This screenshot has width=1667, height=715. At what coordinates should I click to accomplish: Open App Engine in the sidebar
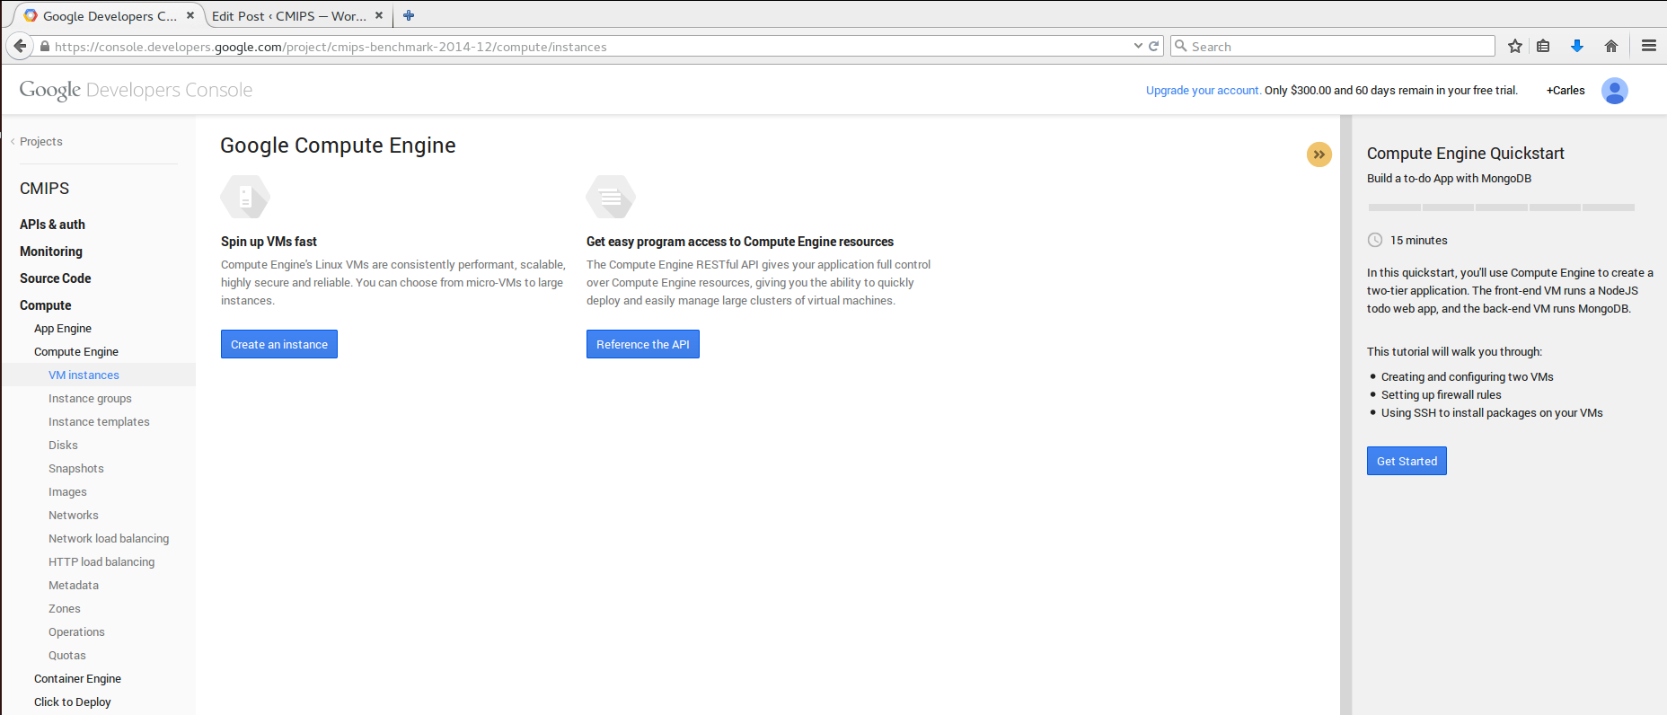(63, 329)
